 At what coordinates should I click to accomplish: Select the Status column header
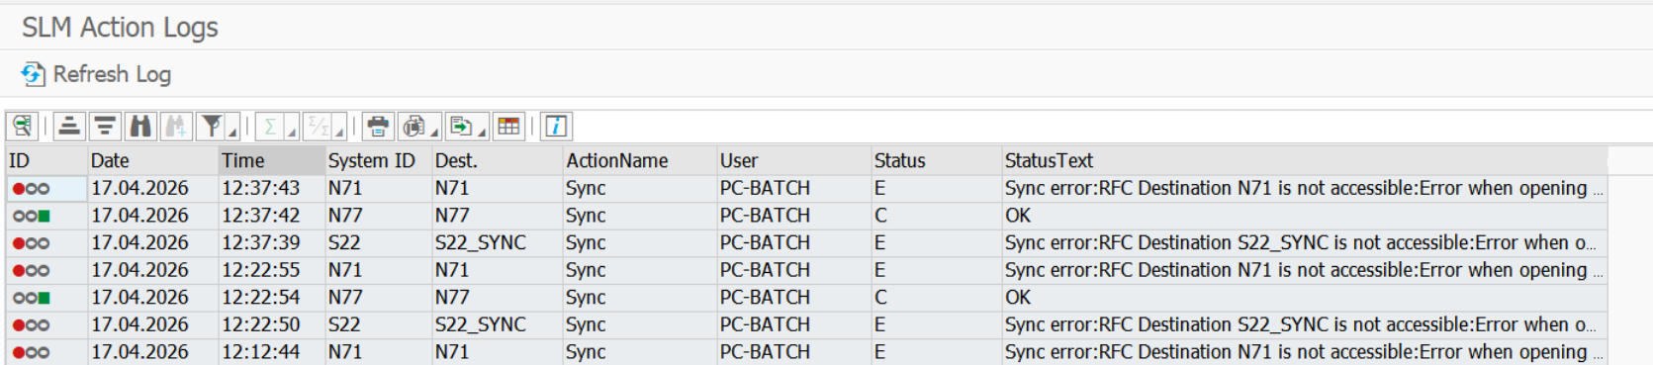936,160
